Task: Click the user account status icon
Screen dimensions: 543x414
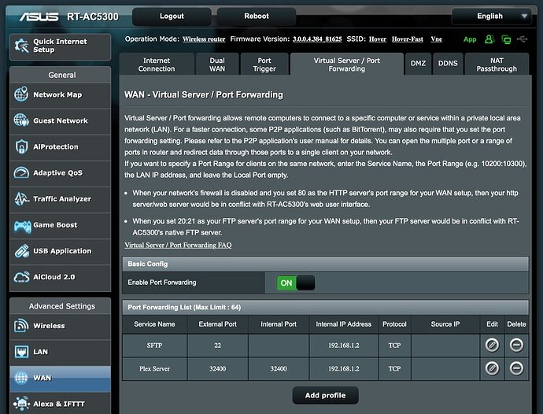Action: click(x=489, y=39)
